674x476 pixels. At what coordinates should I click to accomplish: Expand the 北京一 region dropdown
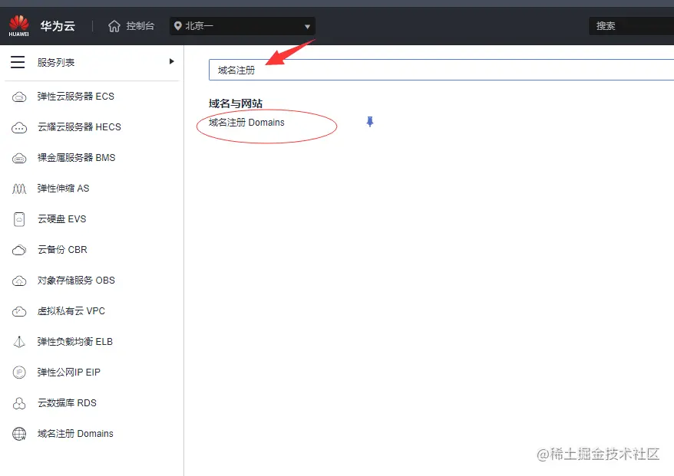(x=243, y=26)
